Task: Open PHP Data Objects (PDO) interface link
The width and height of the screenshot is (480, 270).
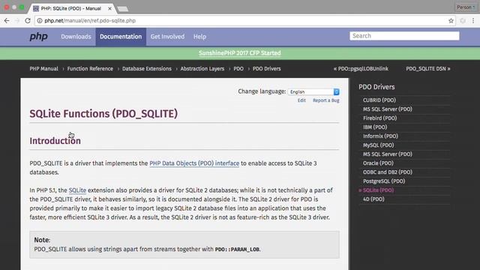Action: (194, 163)
